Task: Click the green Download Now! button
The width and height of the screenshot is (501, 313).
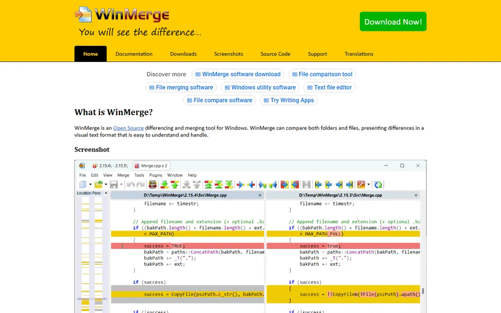Action: coord(393,22)
